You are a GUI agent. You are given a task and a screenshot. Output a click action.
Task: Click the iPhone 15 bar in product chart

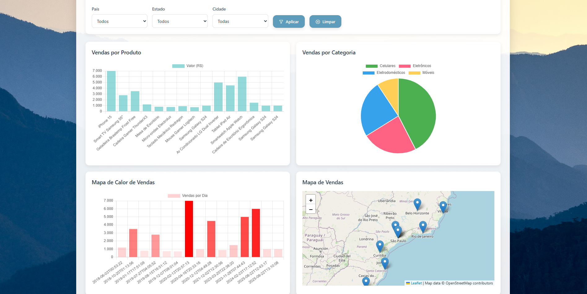[111, 91]
